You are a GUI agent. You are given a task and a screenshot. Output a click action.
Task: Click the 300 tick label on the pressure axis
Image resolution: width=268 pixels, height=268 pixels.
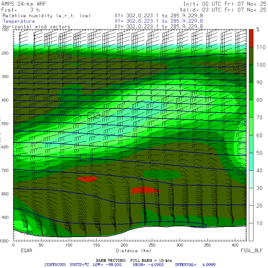coord(5,77)
